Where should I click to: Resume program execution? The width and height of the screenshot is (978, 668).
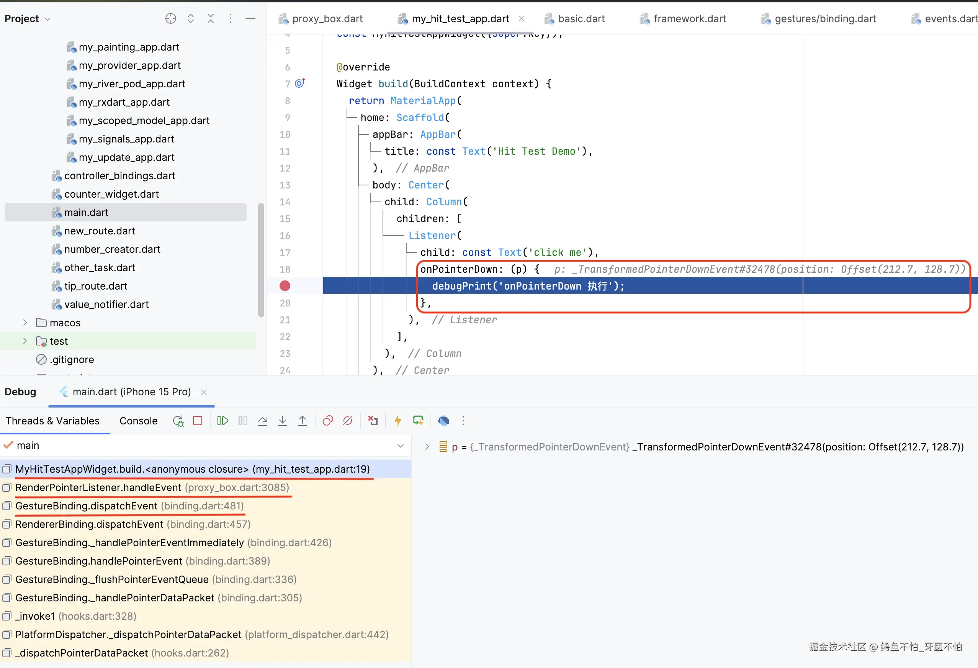coord(222,421)
